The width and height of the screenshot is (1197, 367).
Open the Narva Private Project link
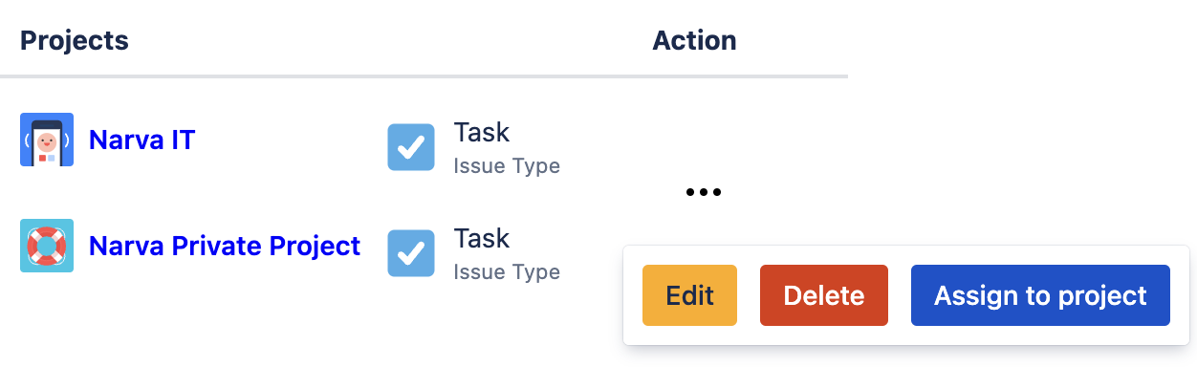pyautogui.click(x=225, y=246)
